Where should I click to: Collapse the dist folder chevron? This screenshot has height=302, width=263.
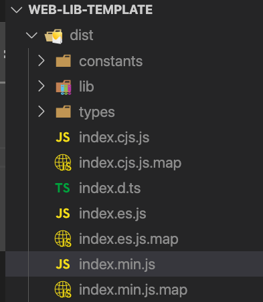(x=31, y=35)
